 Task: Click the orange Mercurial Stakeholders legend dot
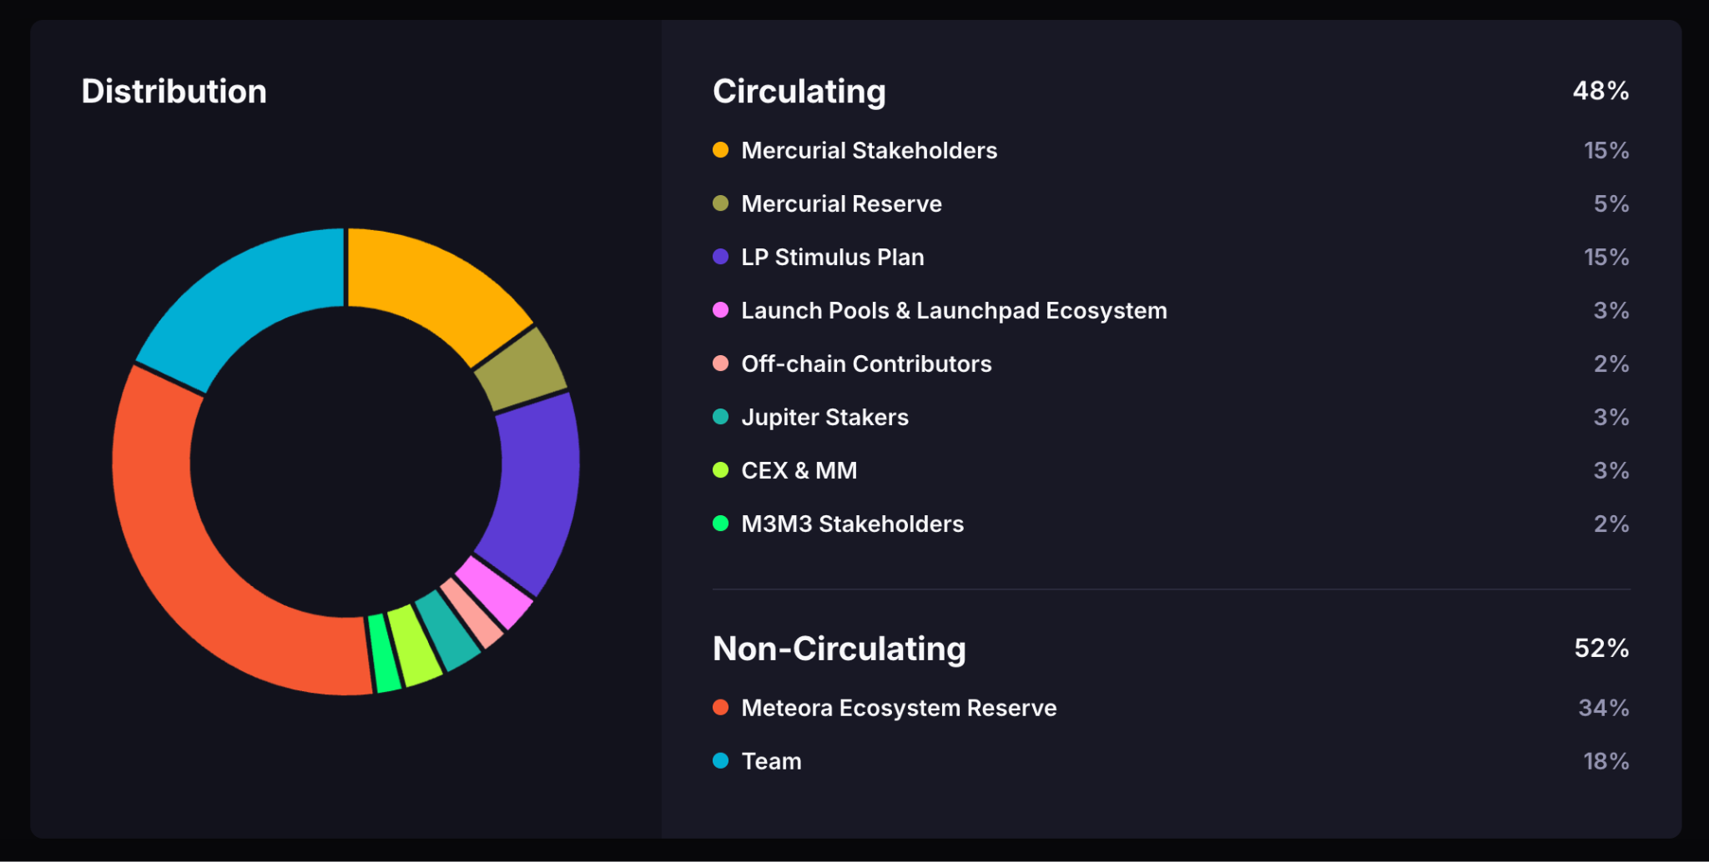coord(720,150)
